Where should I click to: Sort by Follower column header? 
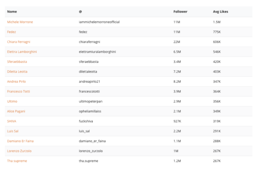[x=180, y=12]
